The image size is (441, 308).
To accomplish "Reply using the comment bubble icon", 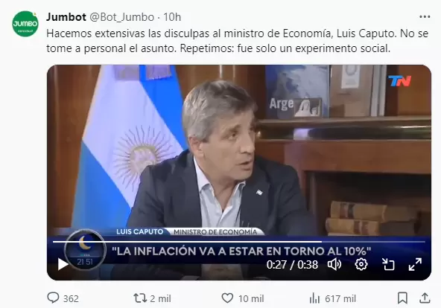I will pyautogui.click(x=53, y=298).
